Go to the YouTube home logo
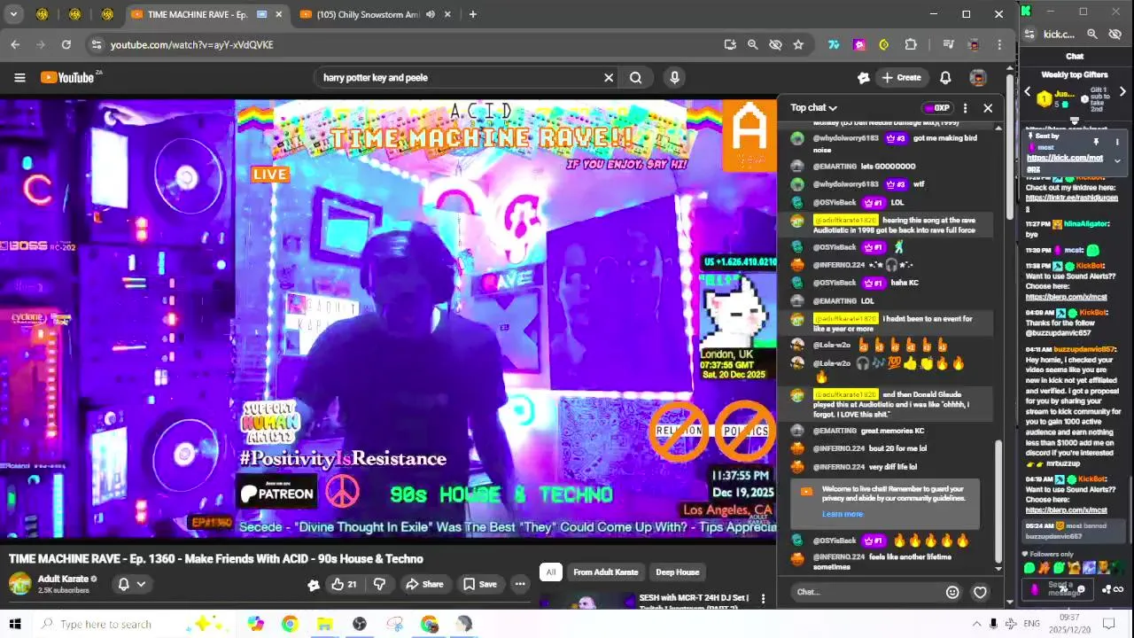Viewport: 1134px width, 638px height. [68, 78]
